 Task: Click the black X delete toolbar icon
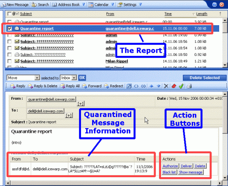(x=166, y=86)
